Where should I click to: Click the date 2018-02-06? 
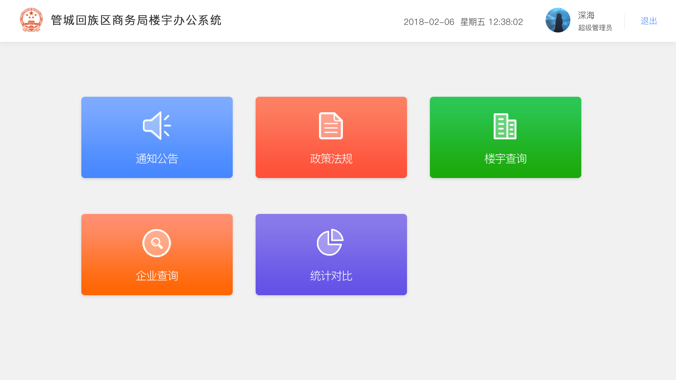point(429,22)
